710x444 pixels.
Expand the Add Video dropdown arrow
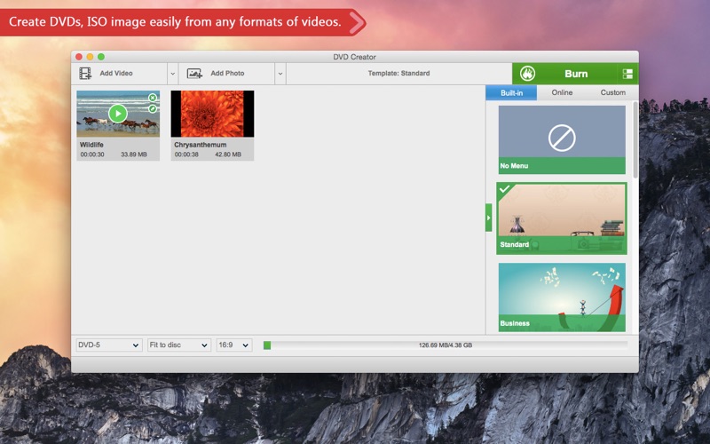172,74
